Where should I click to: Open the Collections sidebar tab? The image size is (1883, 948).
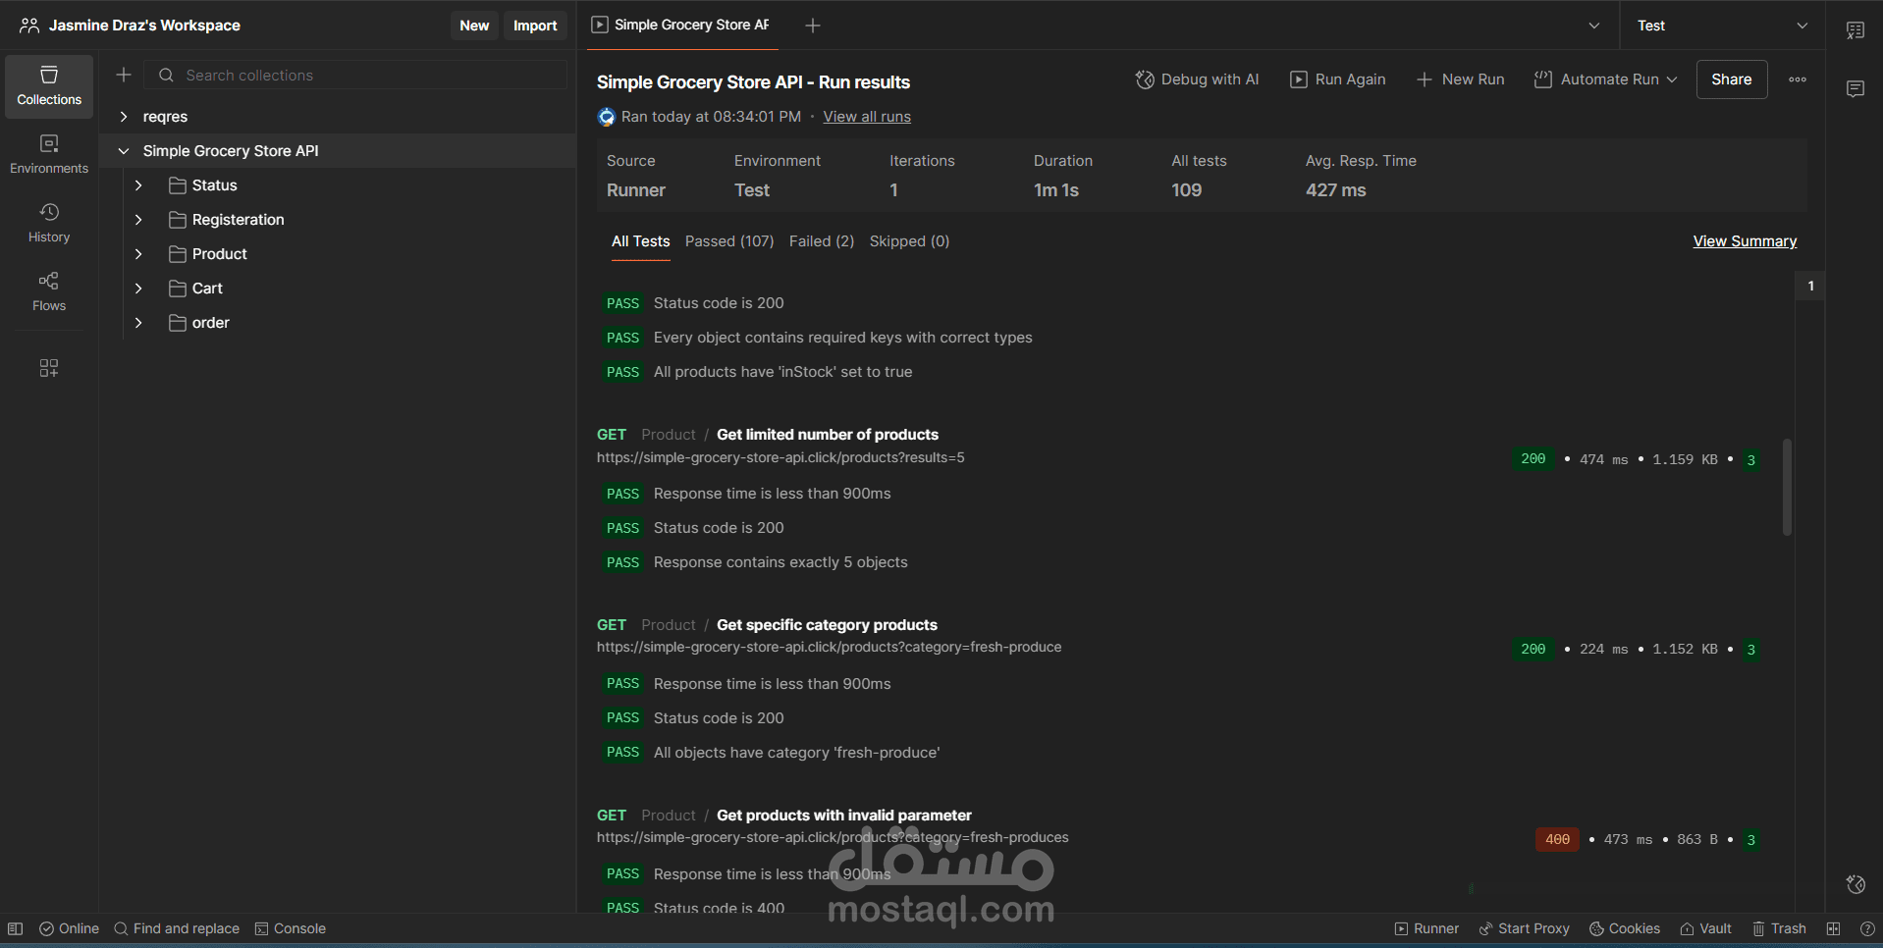click(49, 86)
